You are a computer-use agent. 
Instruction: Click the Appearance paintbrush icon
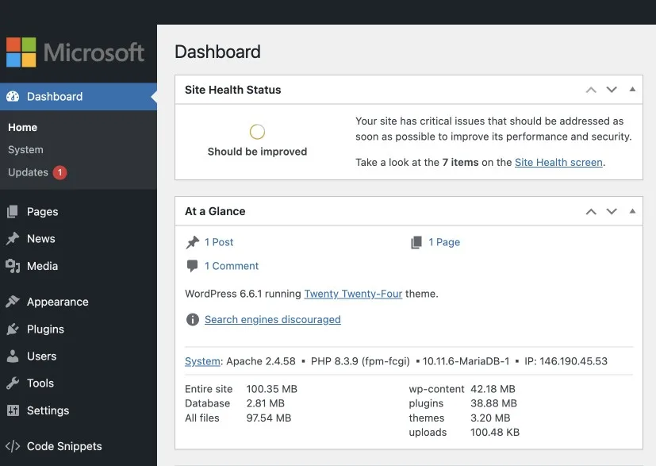(x=13, y=302)
